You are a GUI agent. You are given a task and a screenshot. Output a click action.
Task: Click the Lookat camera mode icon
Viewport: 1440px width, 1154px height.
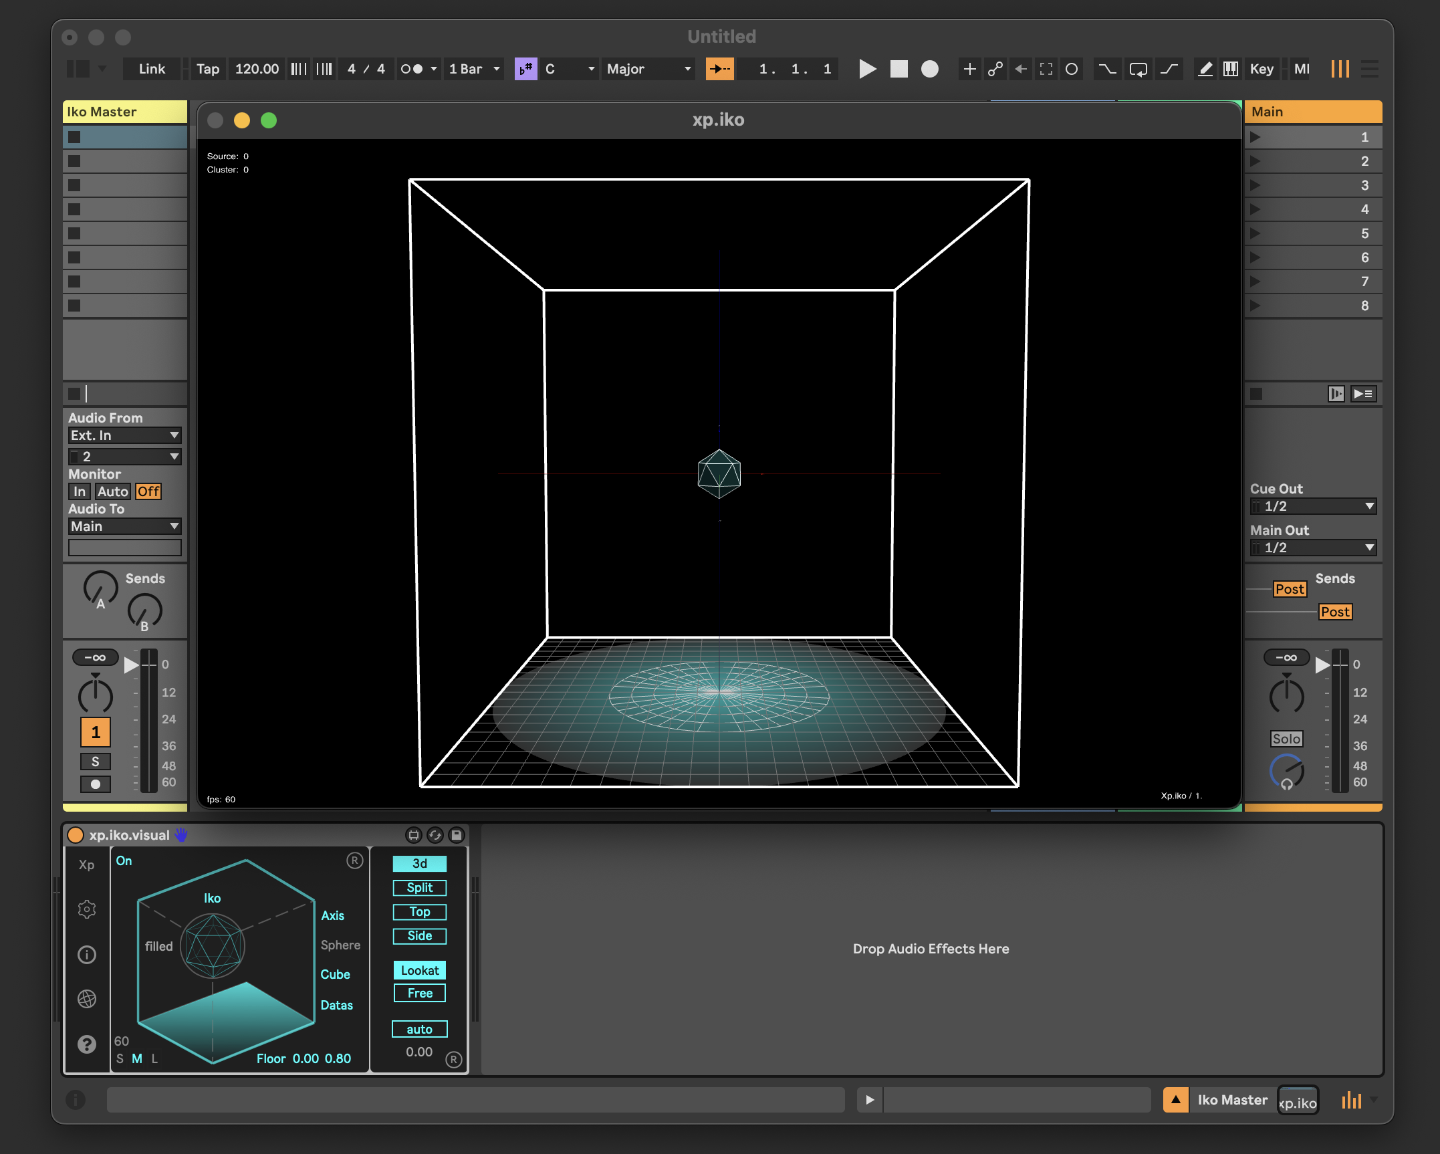point(419,967)
